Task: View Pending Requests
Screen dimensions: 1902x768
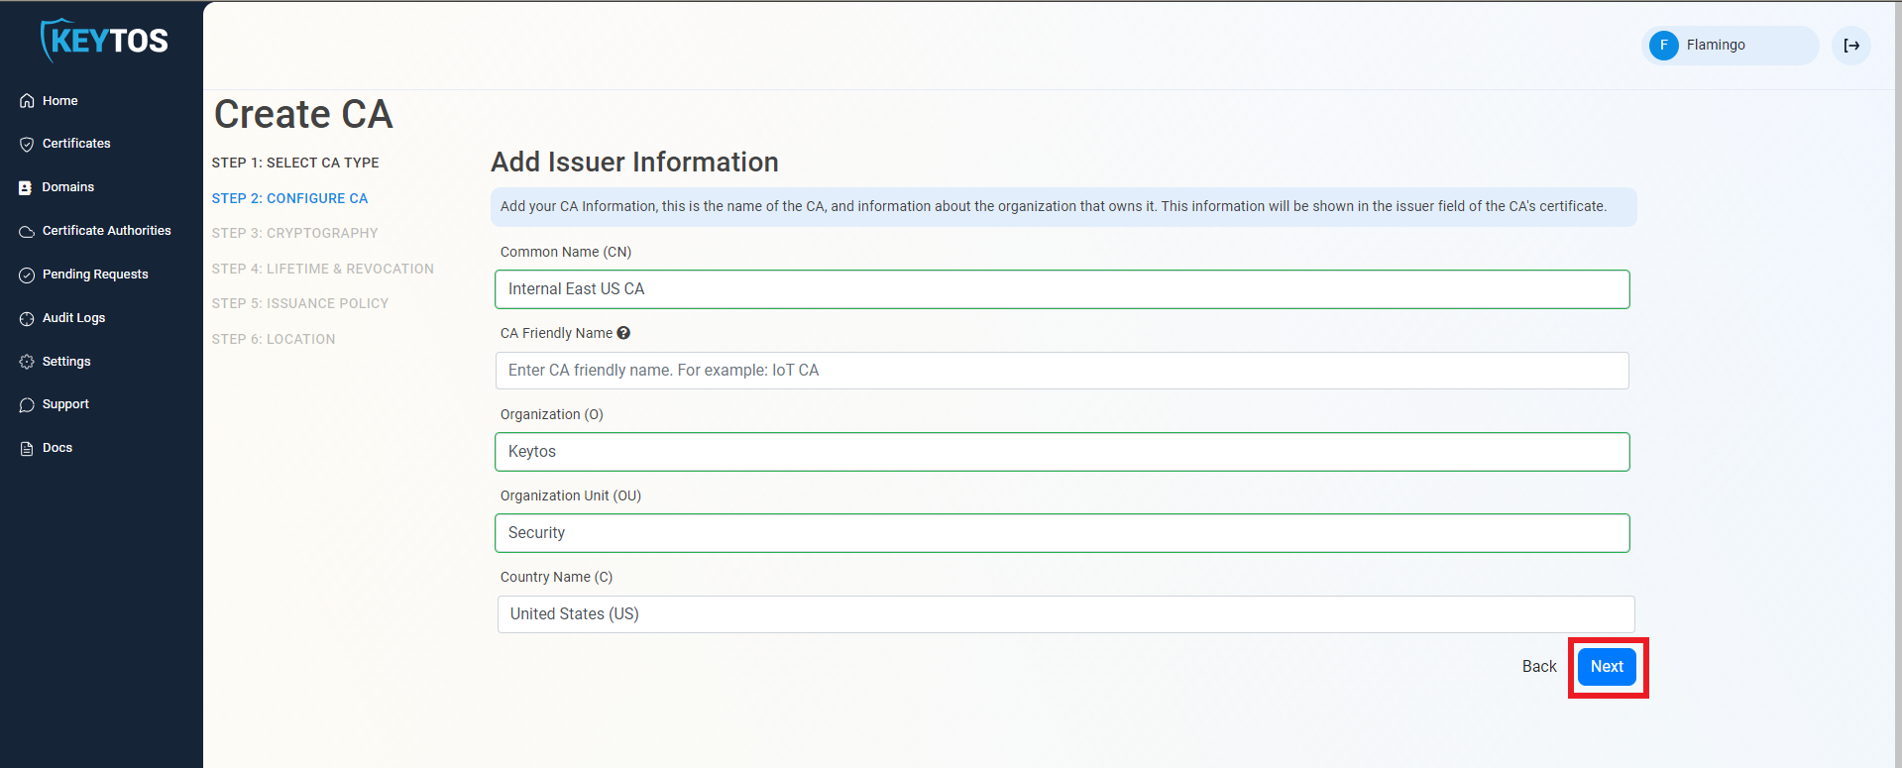Action: coord(95,274)
